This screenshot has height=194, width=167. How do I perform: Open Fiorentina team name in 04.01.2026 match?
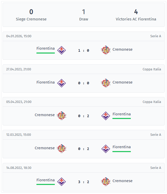pyautogui.click(x=45, y=48)
